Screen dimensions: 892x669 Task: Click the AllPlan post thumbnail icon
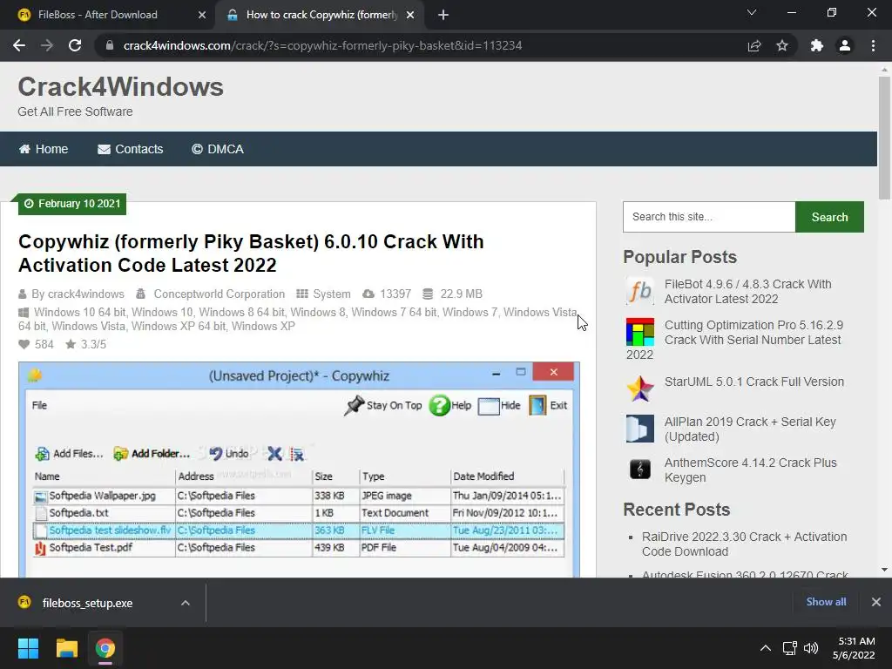(x=640, y=429)
